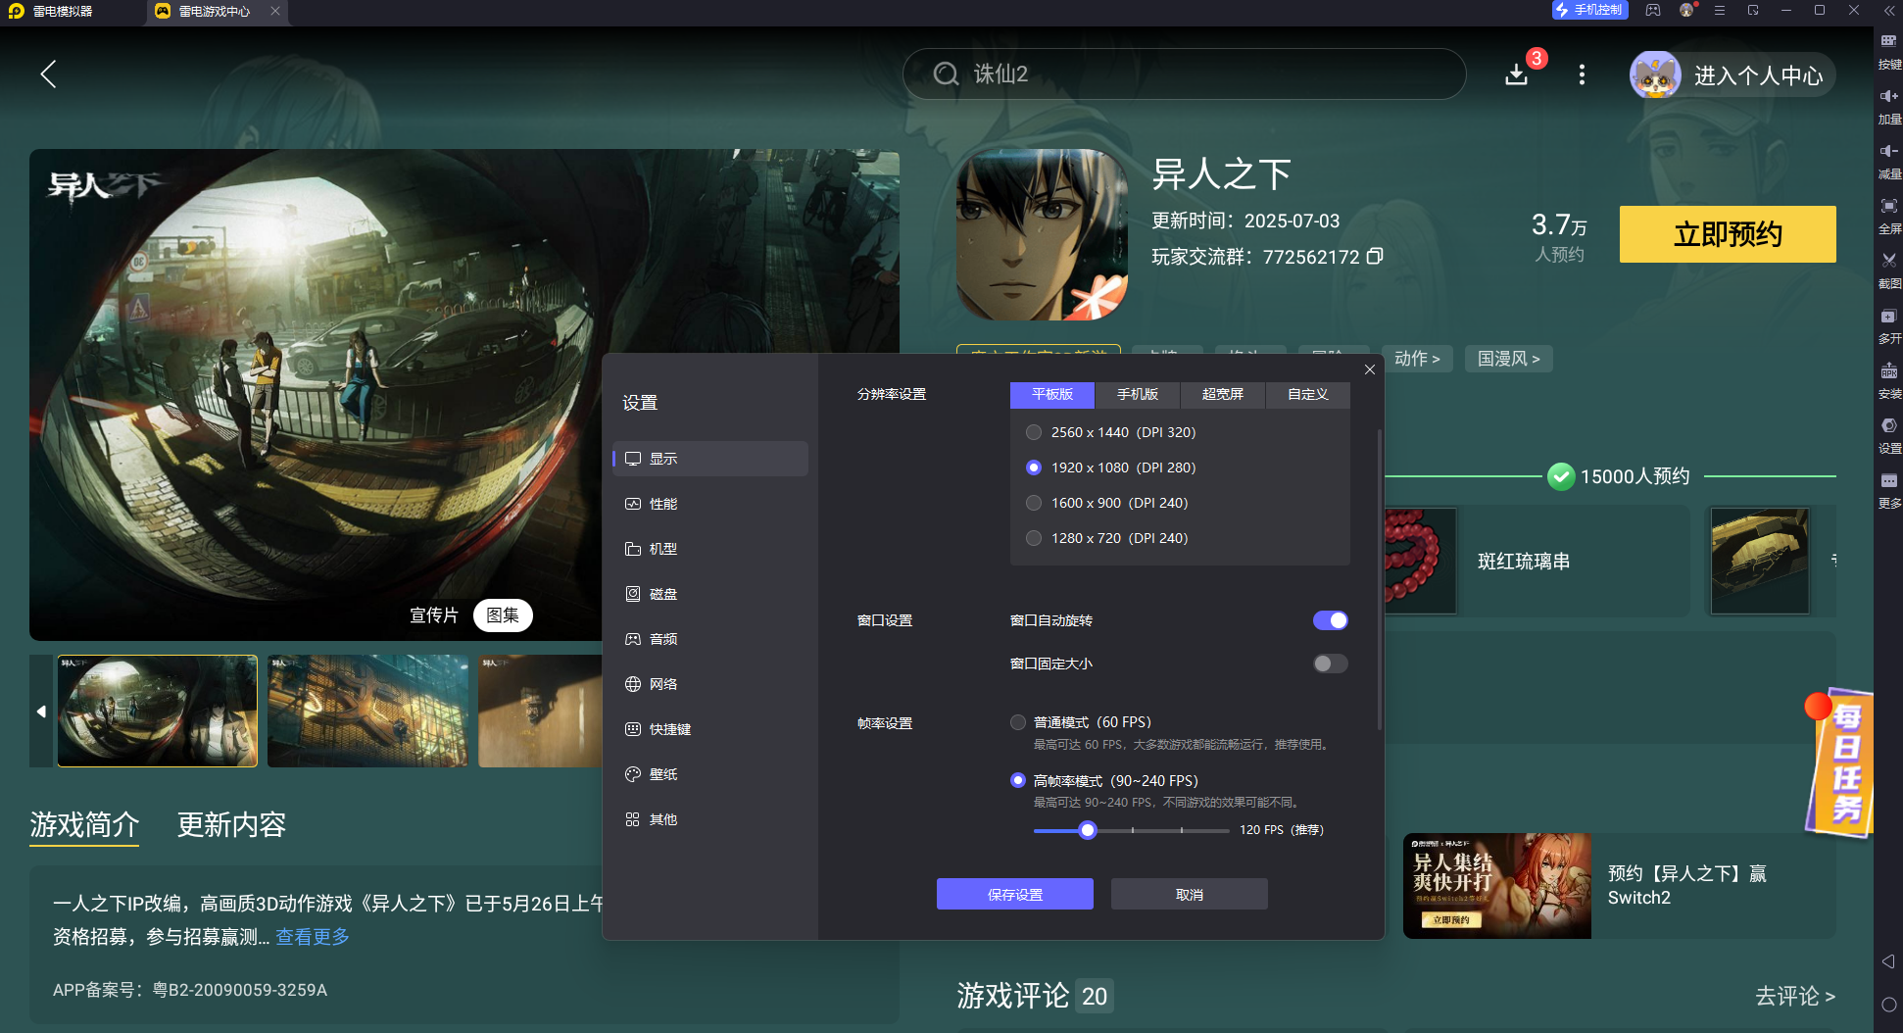Viewport: 1903px width, 1033px height.
Task: Select the 1600 x 900 (DPI 240) resolution
Action: pos(1034,503)
